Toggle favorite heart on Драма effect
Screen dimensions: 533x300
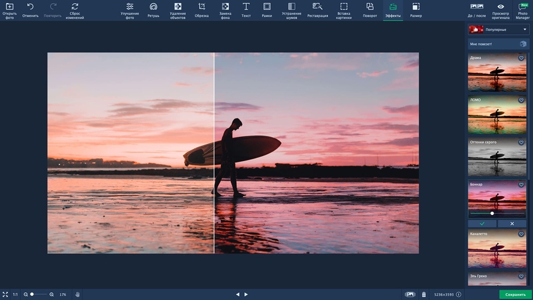click(521, 58)
